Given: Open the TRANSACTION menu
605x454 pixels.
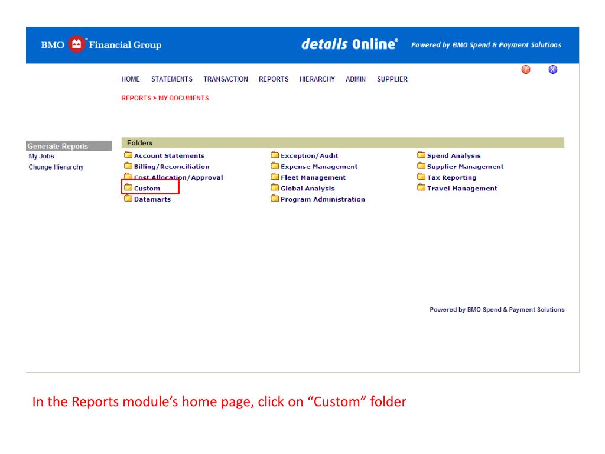Looking at the screenshot, I should pos(226,79).
